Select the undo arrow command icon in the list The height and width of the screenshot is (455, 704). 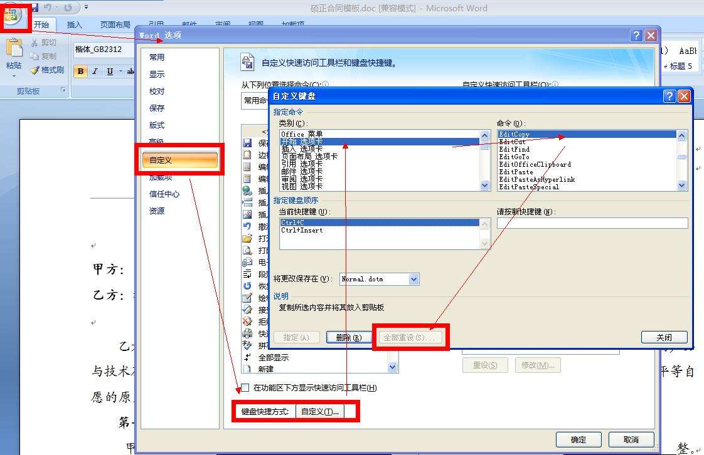coord(247,226)
